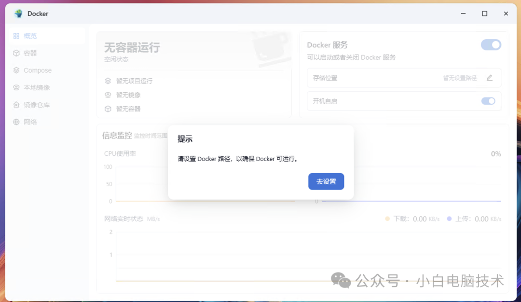Image resolution: width=521 pixels, height=302 pixels.
Task: Minimize the Docker window
Action: point(463,14)
